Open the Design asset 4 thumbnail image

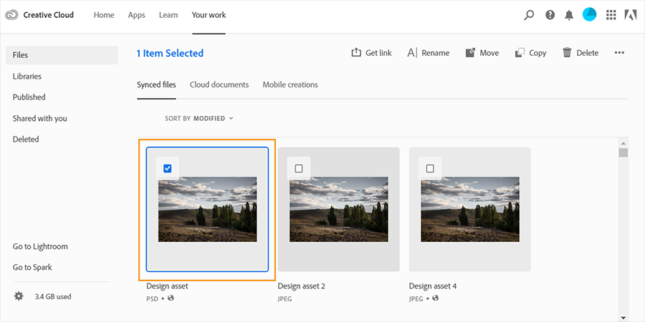pyautogui.click(x=469, y=209)
